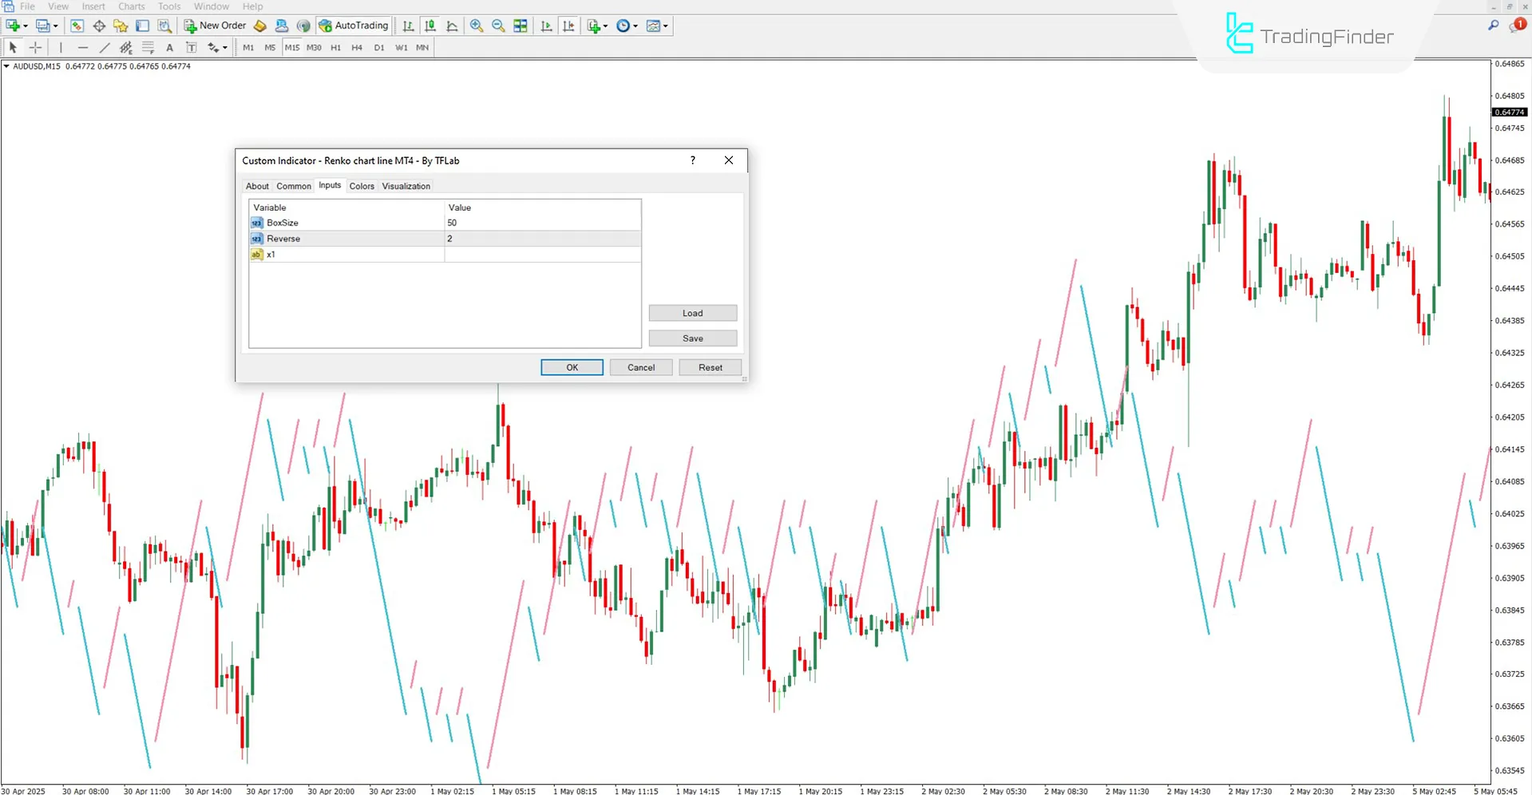Open the Charts menu

coord(131,6)
